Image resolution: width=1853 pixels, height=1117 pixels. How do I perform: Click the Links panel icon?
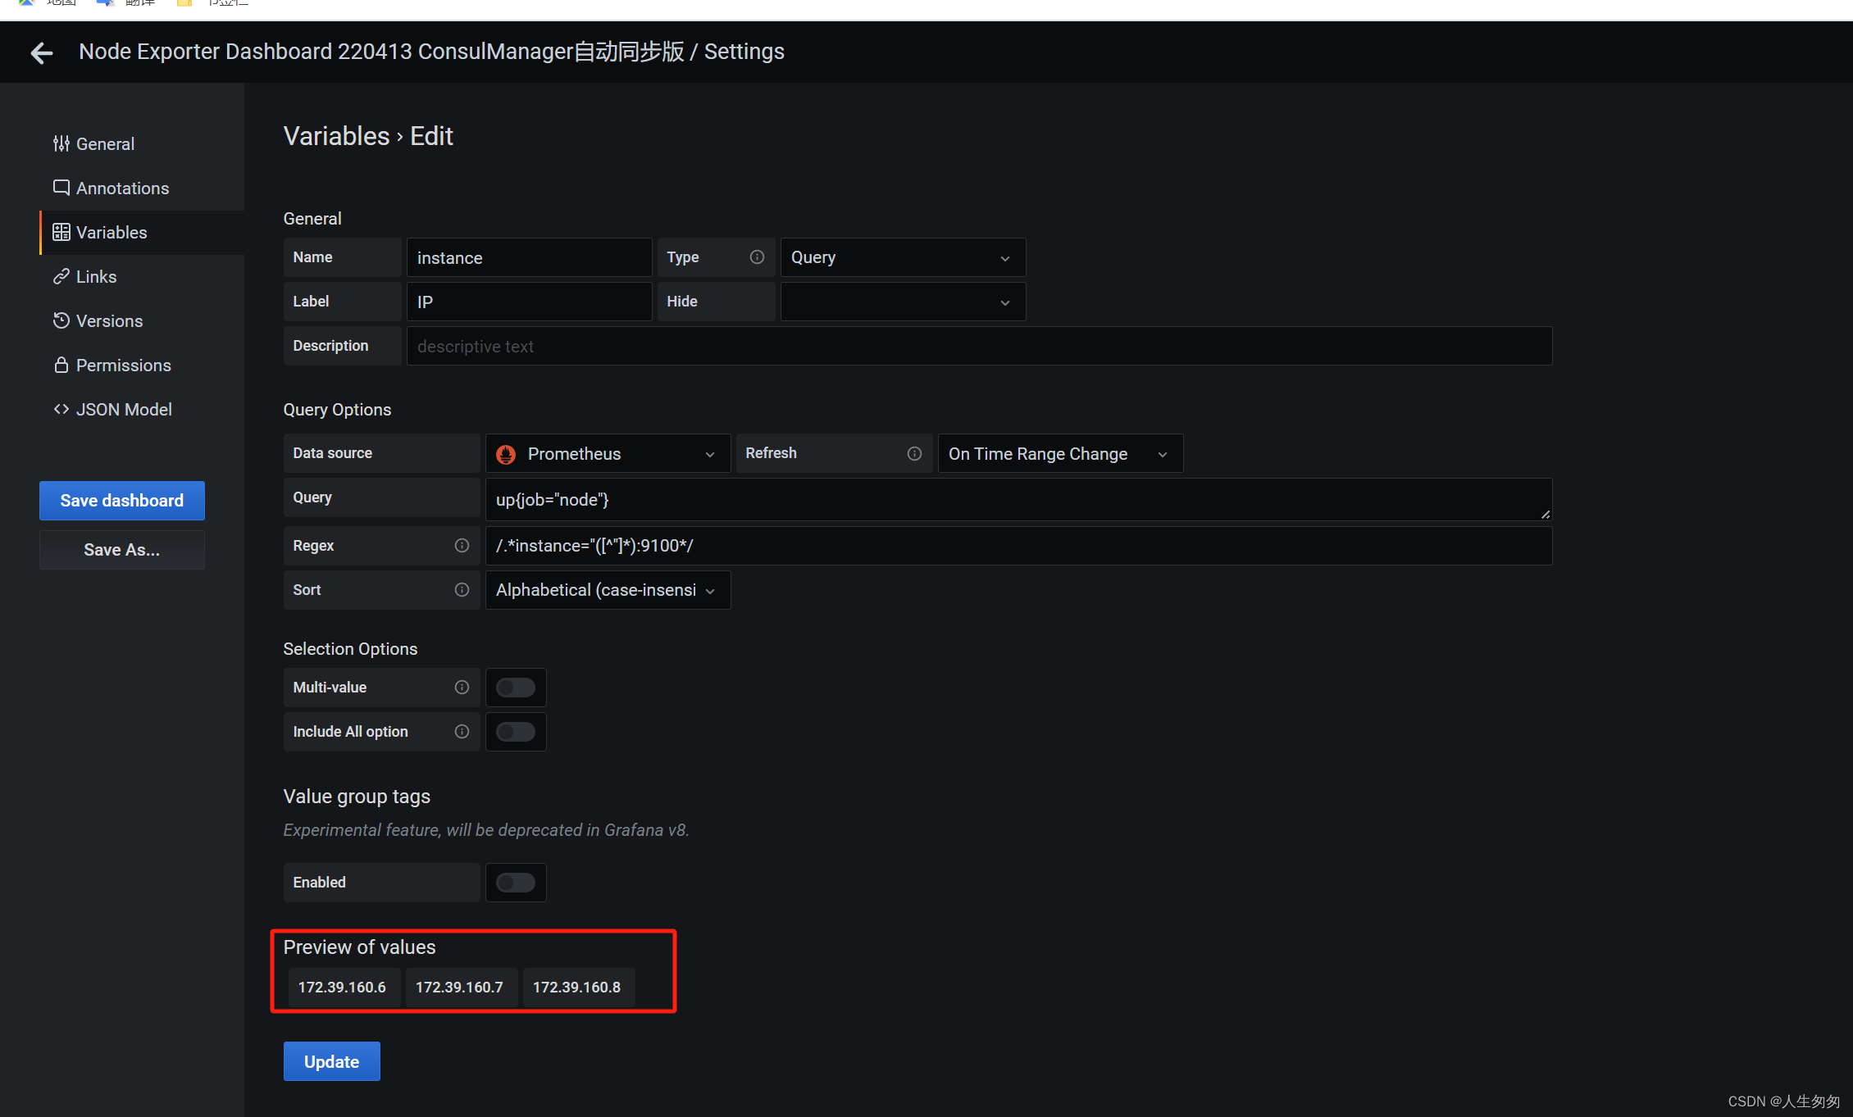62,277
